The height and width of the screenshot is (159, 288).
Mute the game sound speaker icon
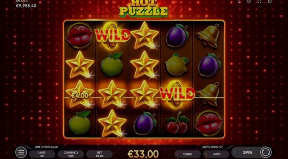point(249,1)
